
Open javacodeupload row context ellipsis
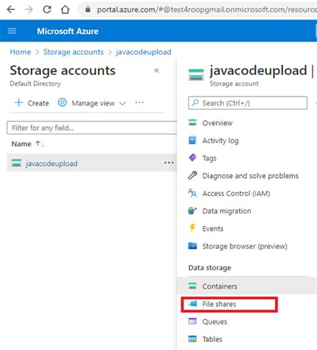coord(169,163)
